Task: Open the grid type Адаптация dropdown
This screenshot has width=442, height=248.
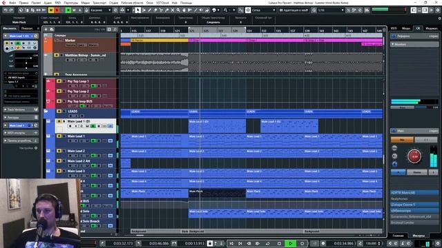Action: pos(294,10)
